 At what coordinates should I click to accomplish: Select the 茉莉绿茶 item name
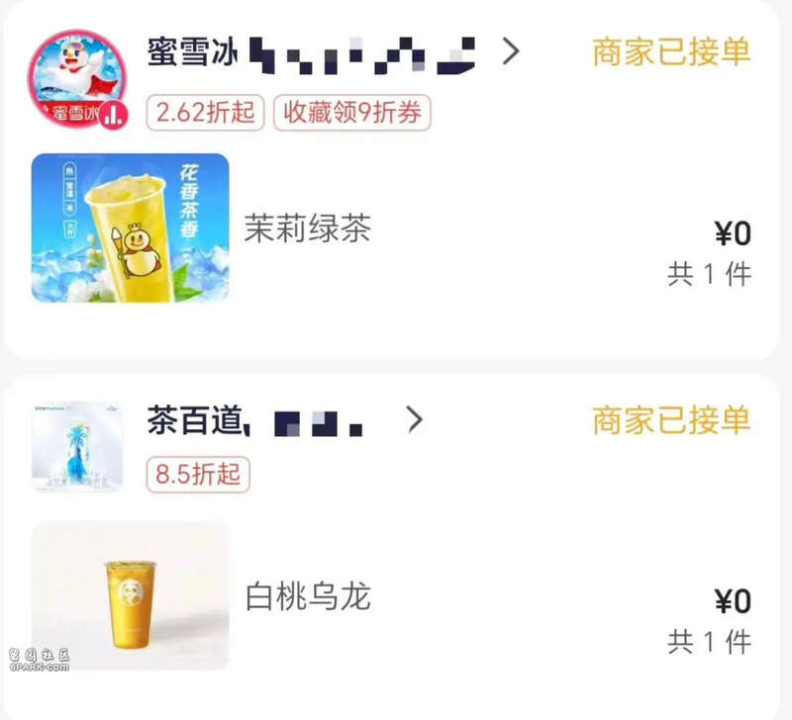point(308,228)
